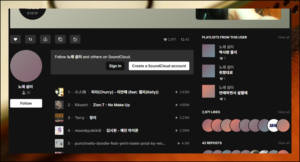The height and width of the screenshot is (162, 300).
Task: Open playlist artwork image at top right
Action: [238, 14]
